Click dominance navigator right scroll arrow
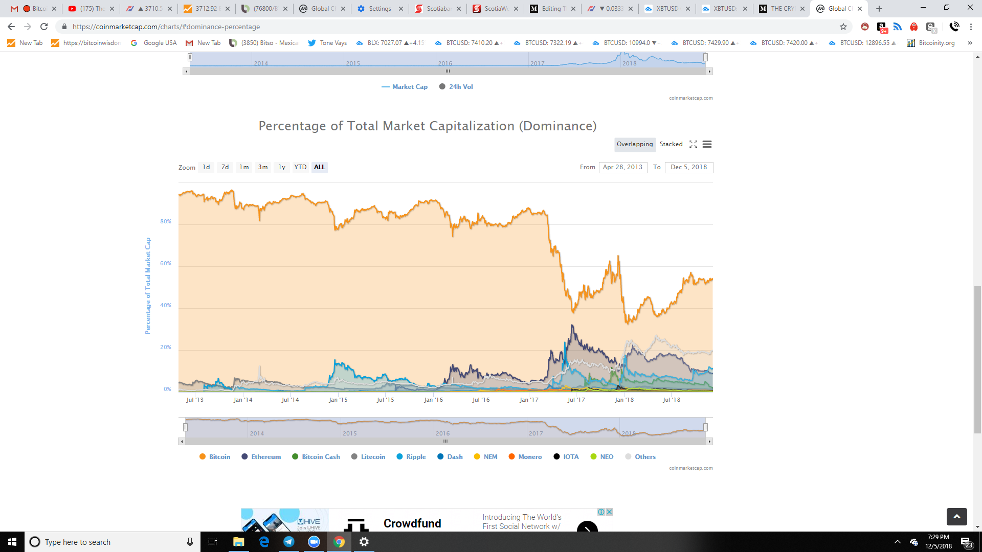 point(709,441)
